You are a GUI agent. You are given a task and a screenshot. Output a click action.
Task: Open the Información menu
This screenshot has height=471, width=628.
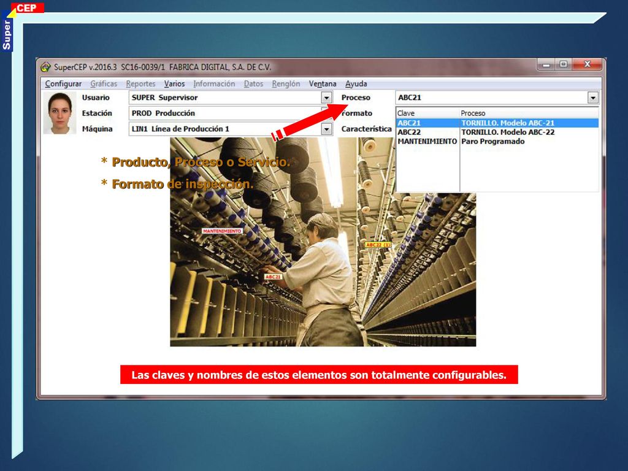point(214,83)
